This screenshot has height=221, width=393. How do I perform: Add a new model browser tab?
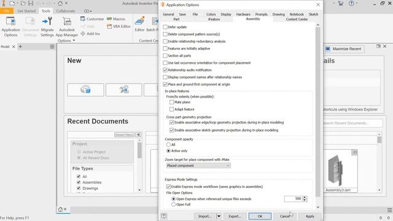(20, 47)
